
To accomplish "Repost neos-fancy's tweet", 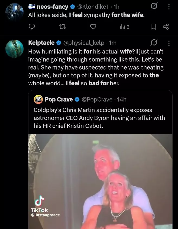I will [x=63, y=27].
